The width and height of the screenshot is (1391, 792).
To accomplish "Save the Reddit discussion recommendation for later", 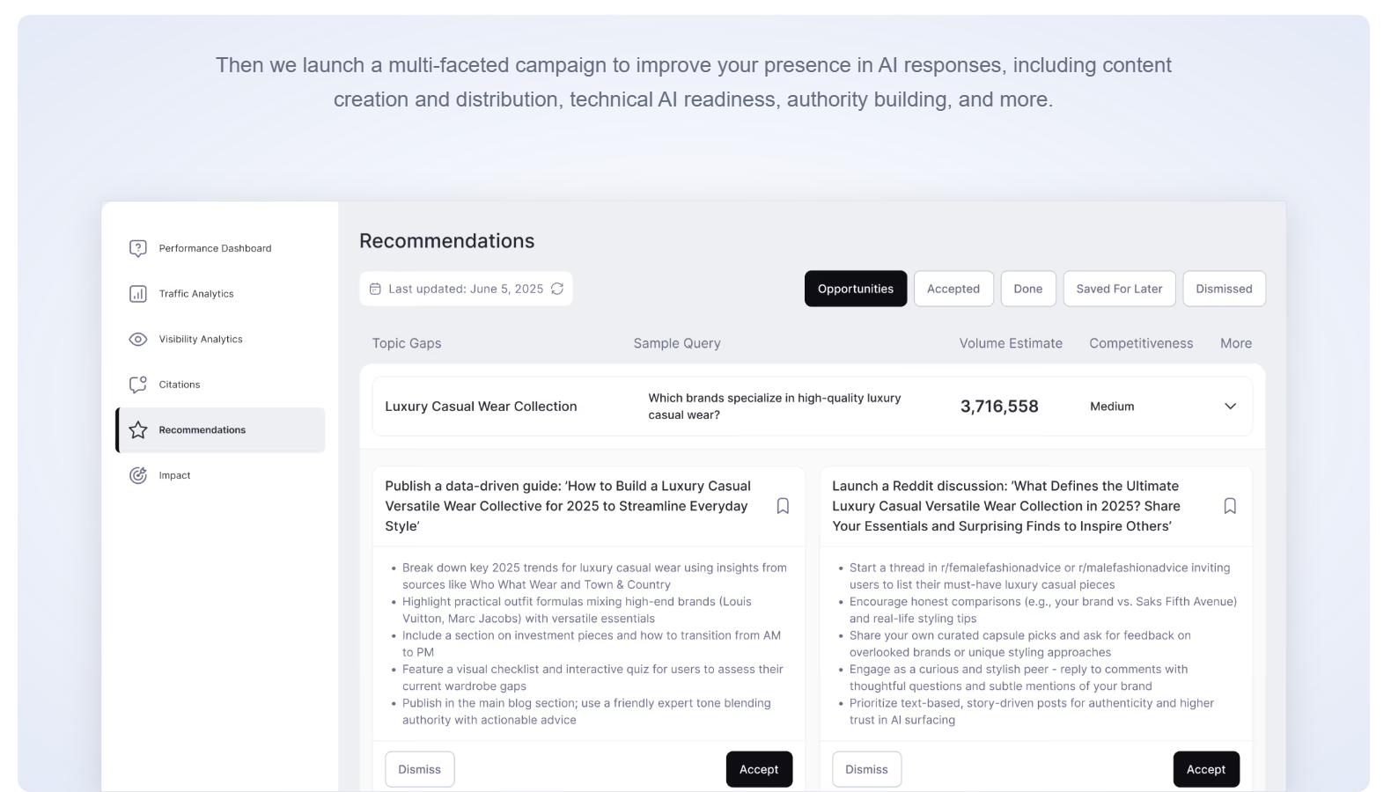I will (x=1230, y=506).
